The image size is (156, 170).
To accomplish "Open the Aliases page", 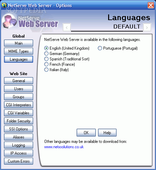I will coord(18,137).
